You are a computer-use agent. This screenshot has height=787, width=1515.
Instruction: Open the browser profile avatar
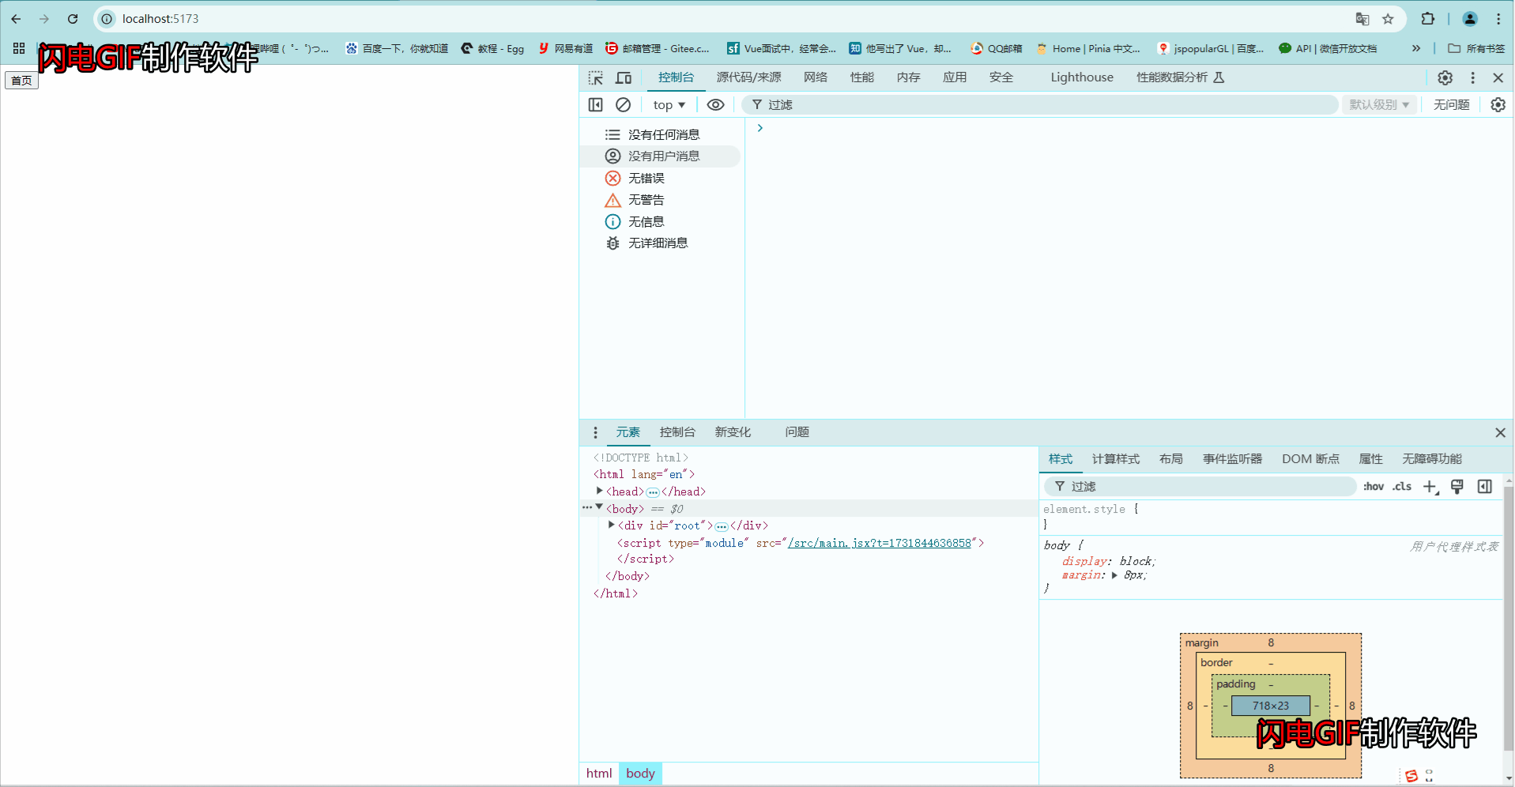click(1470, 19)
